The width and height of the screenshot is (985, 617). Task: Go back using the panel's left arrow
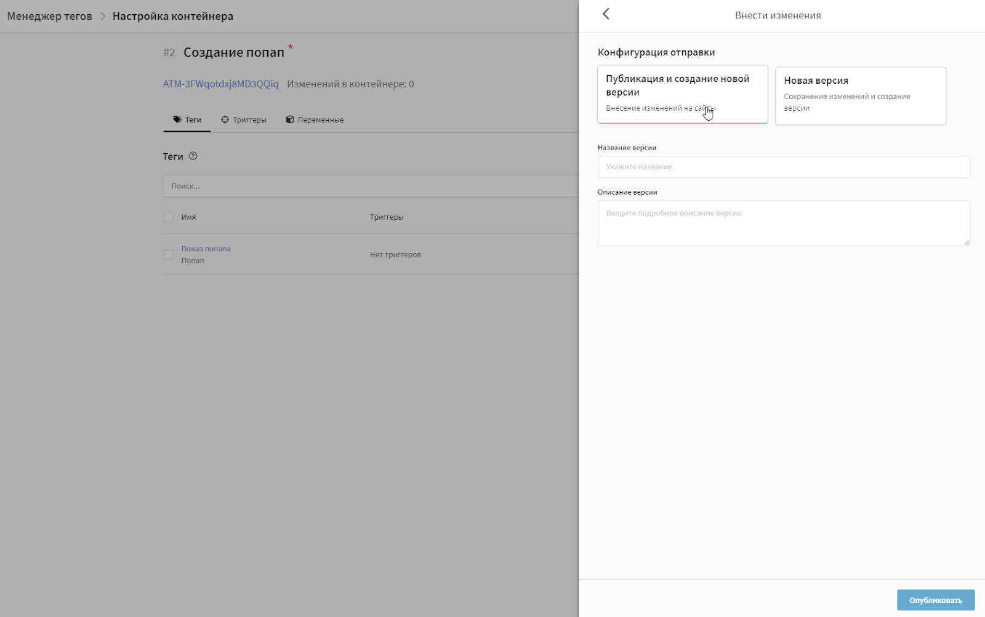(606, 14)
